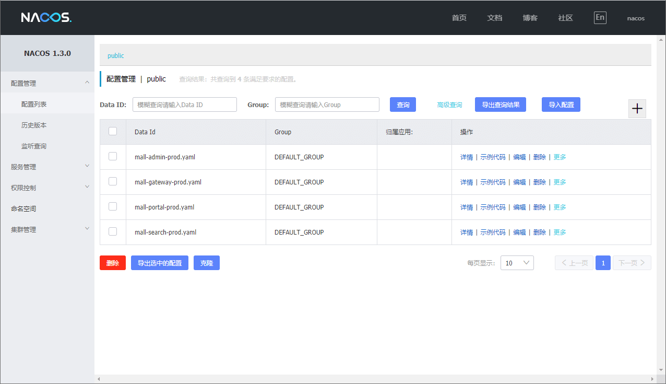
Task: Click the 下一页 next page button
Action: click(x=632, y=263)
